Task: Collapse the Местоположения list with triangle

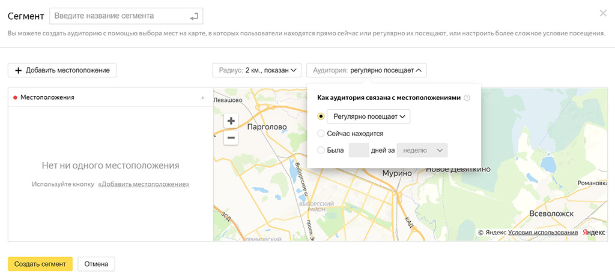Action: (202, 97)
